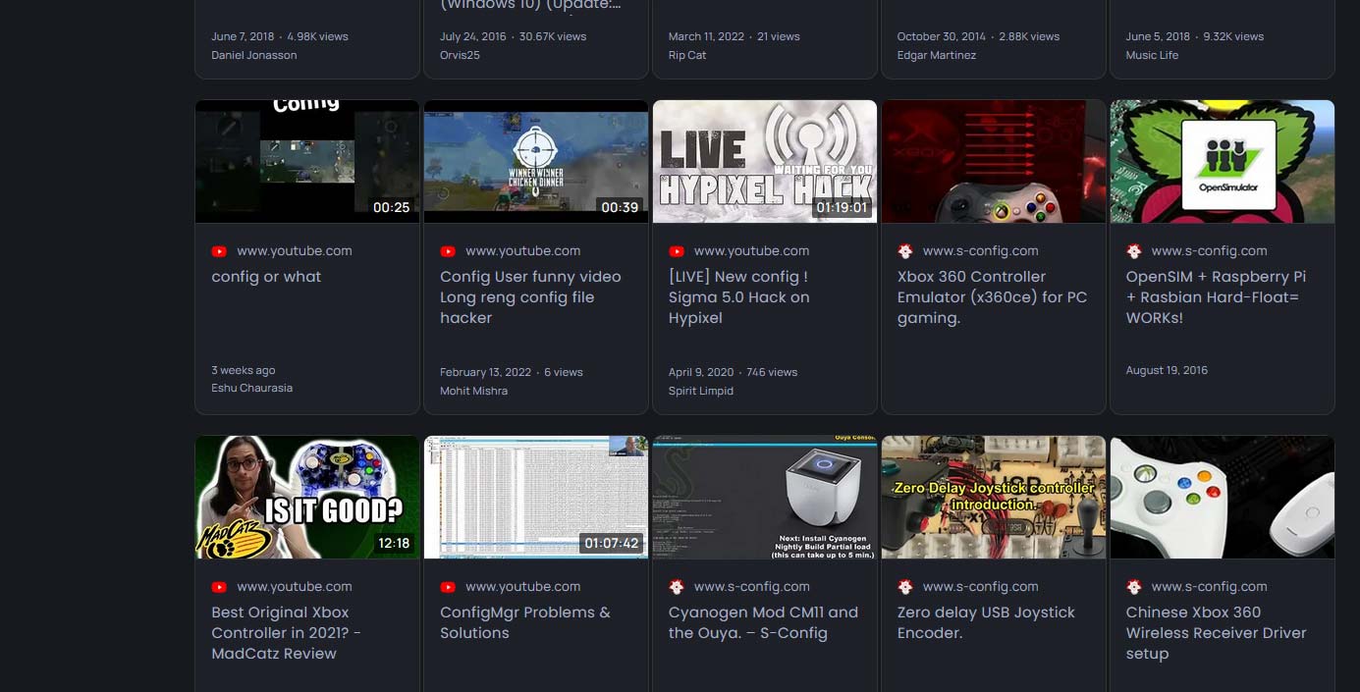Click www.s-config.com on Xbox 360 Controller Emulator card
This screenshot has height=692, width=1360.
(980, 251)
